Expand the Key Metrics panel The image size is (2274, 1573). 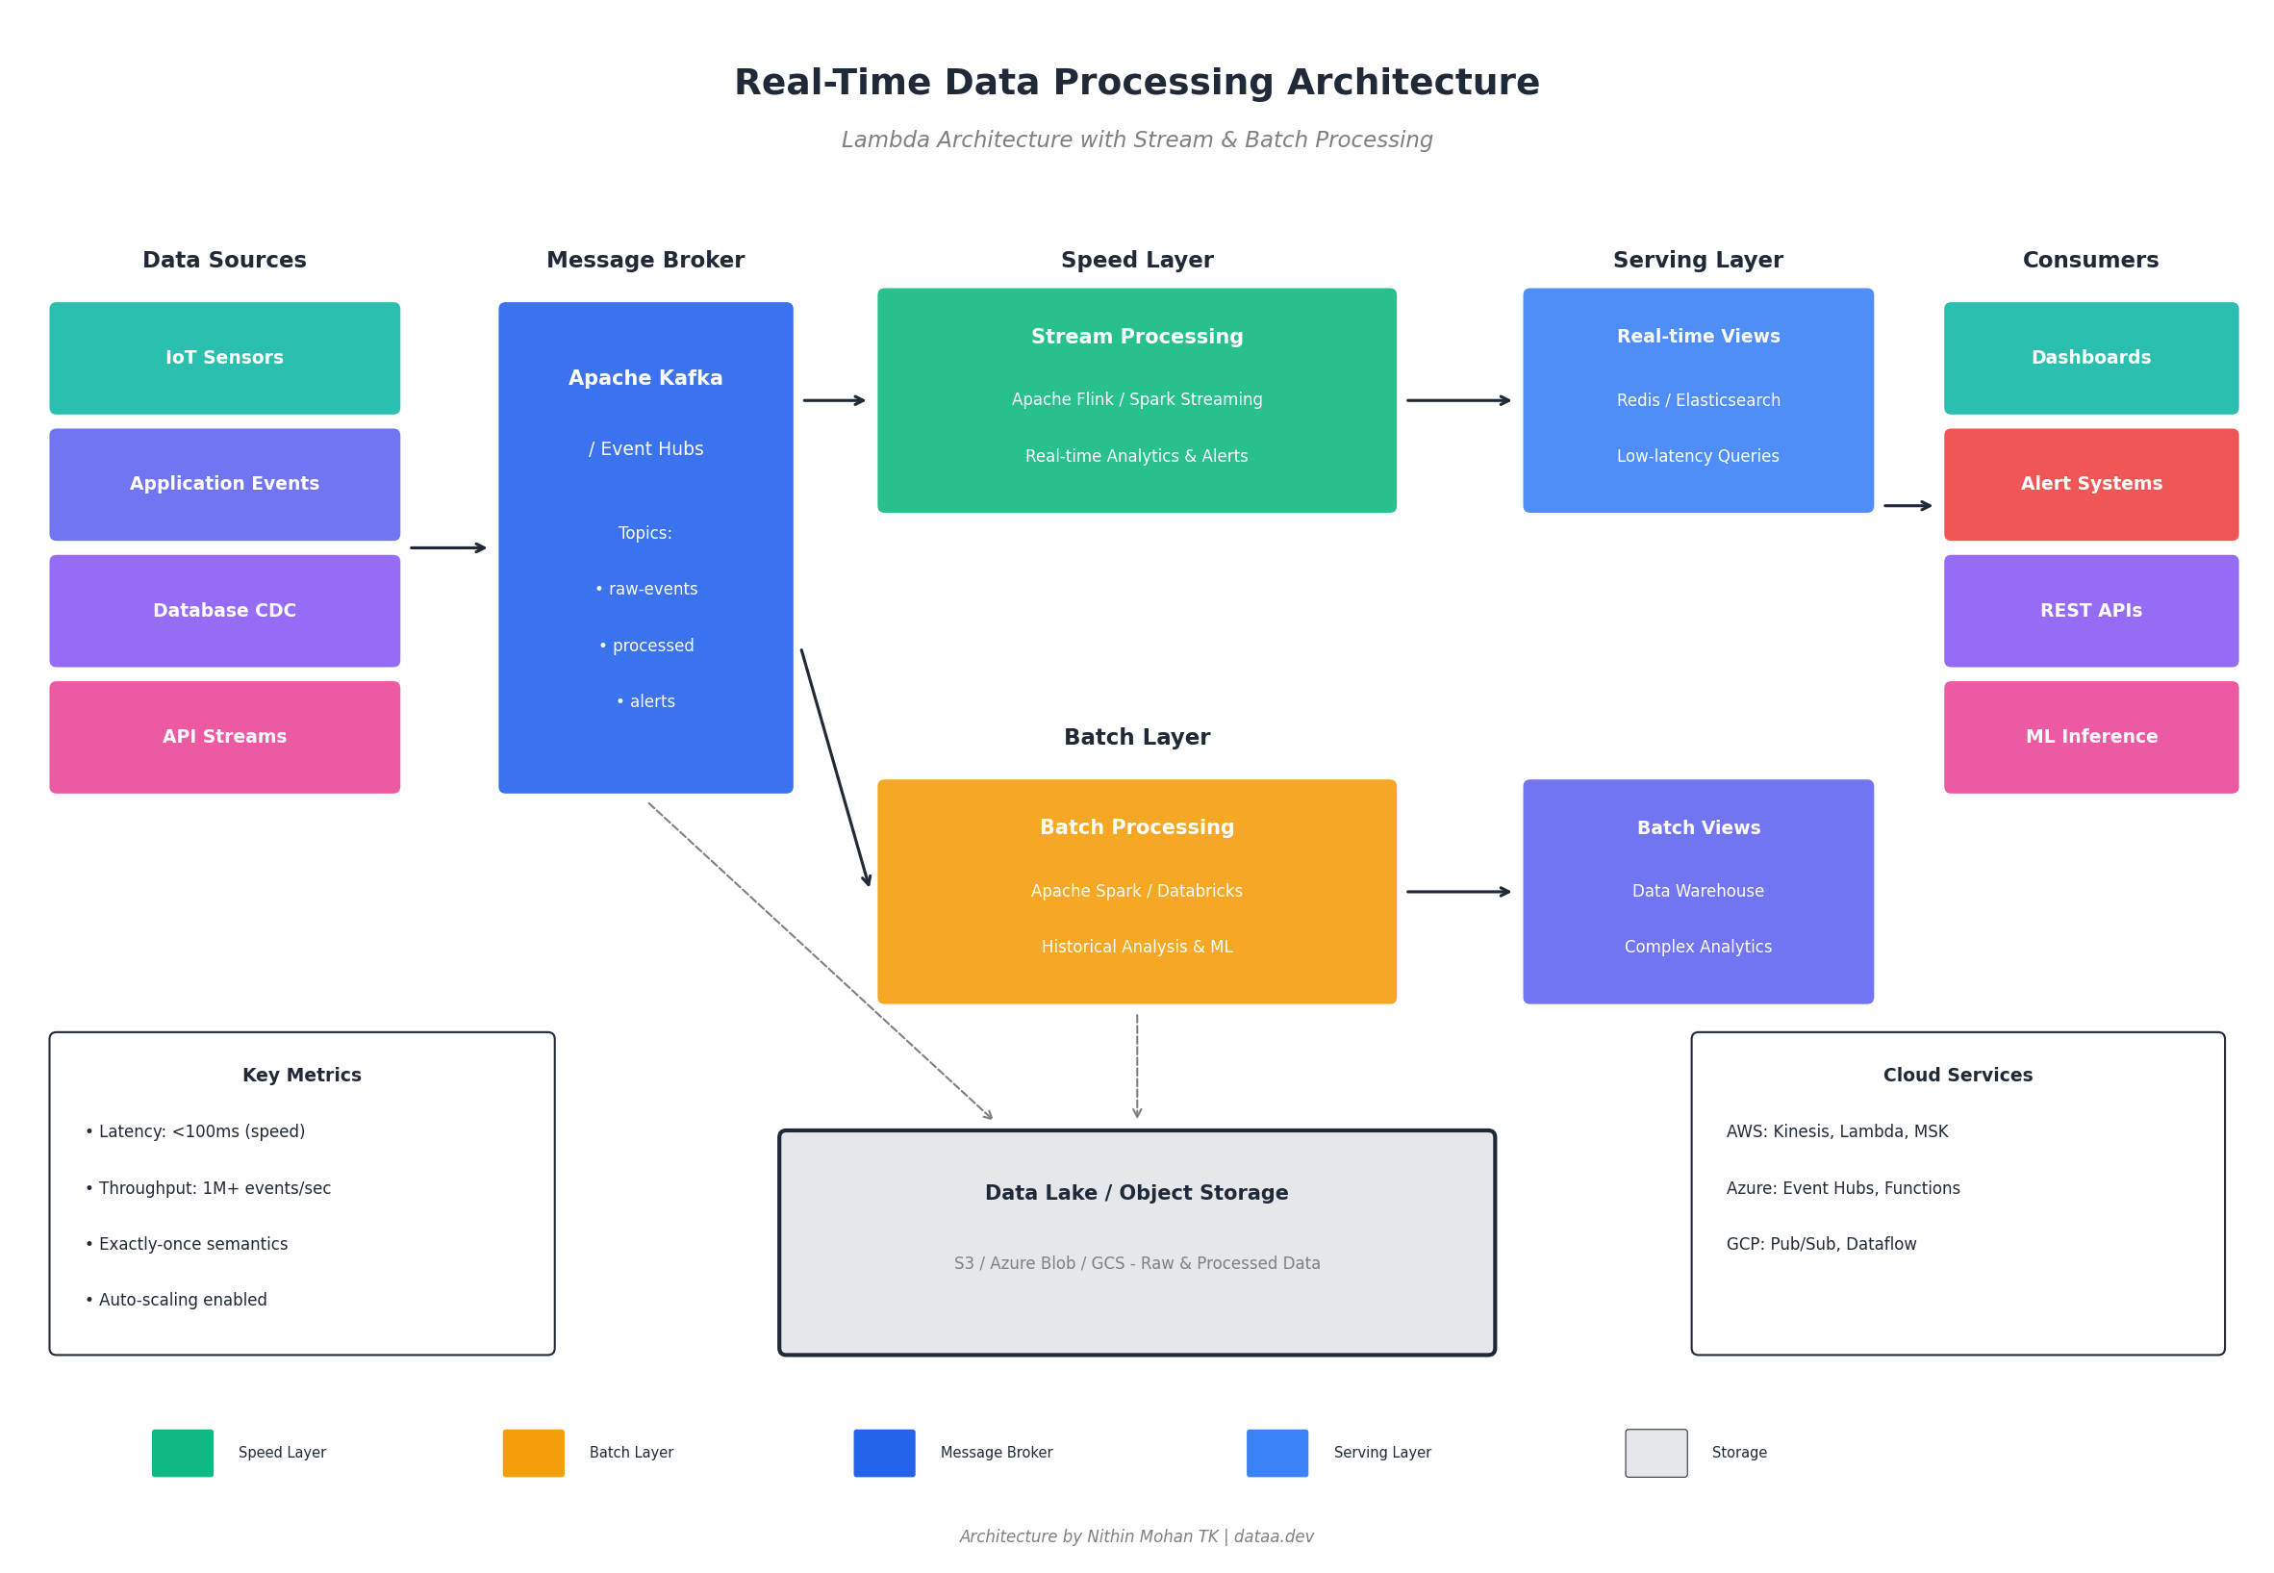(x=301, y=1075)
